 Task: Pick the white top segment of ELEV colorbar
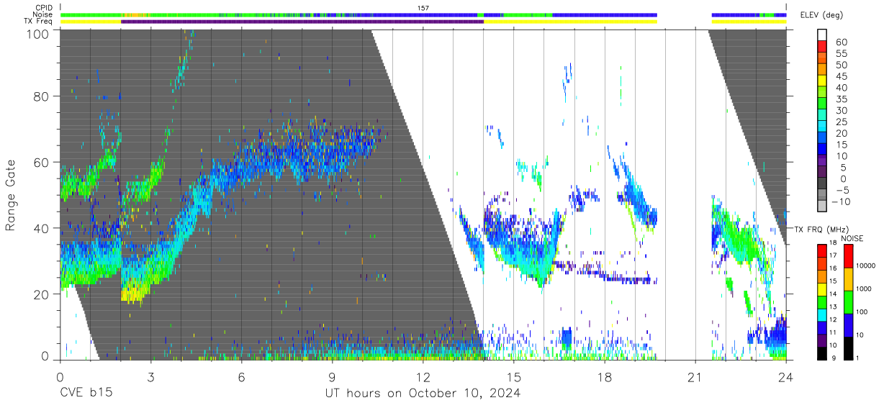(x=822, y=35)
